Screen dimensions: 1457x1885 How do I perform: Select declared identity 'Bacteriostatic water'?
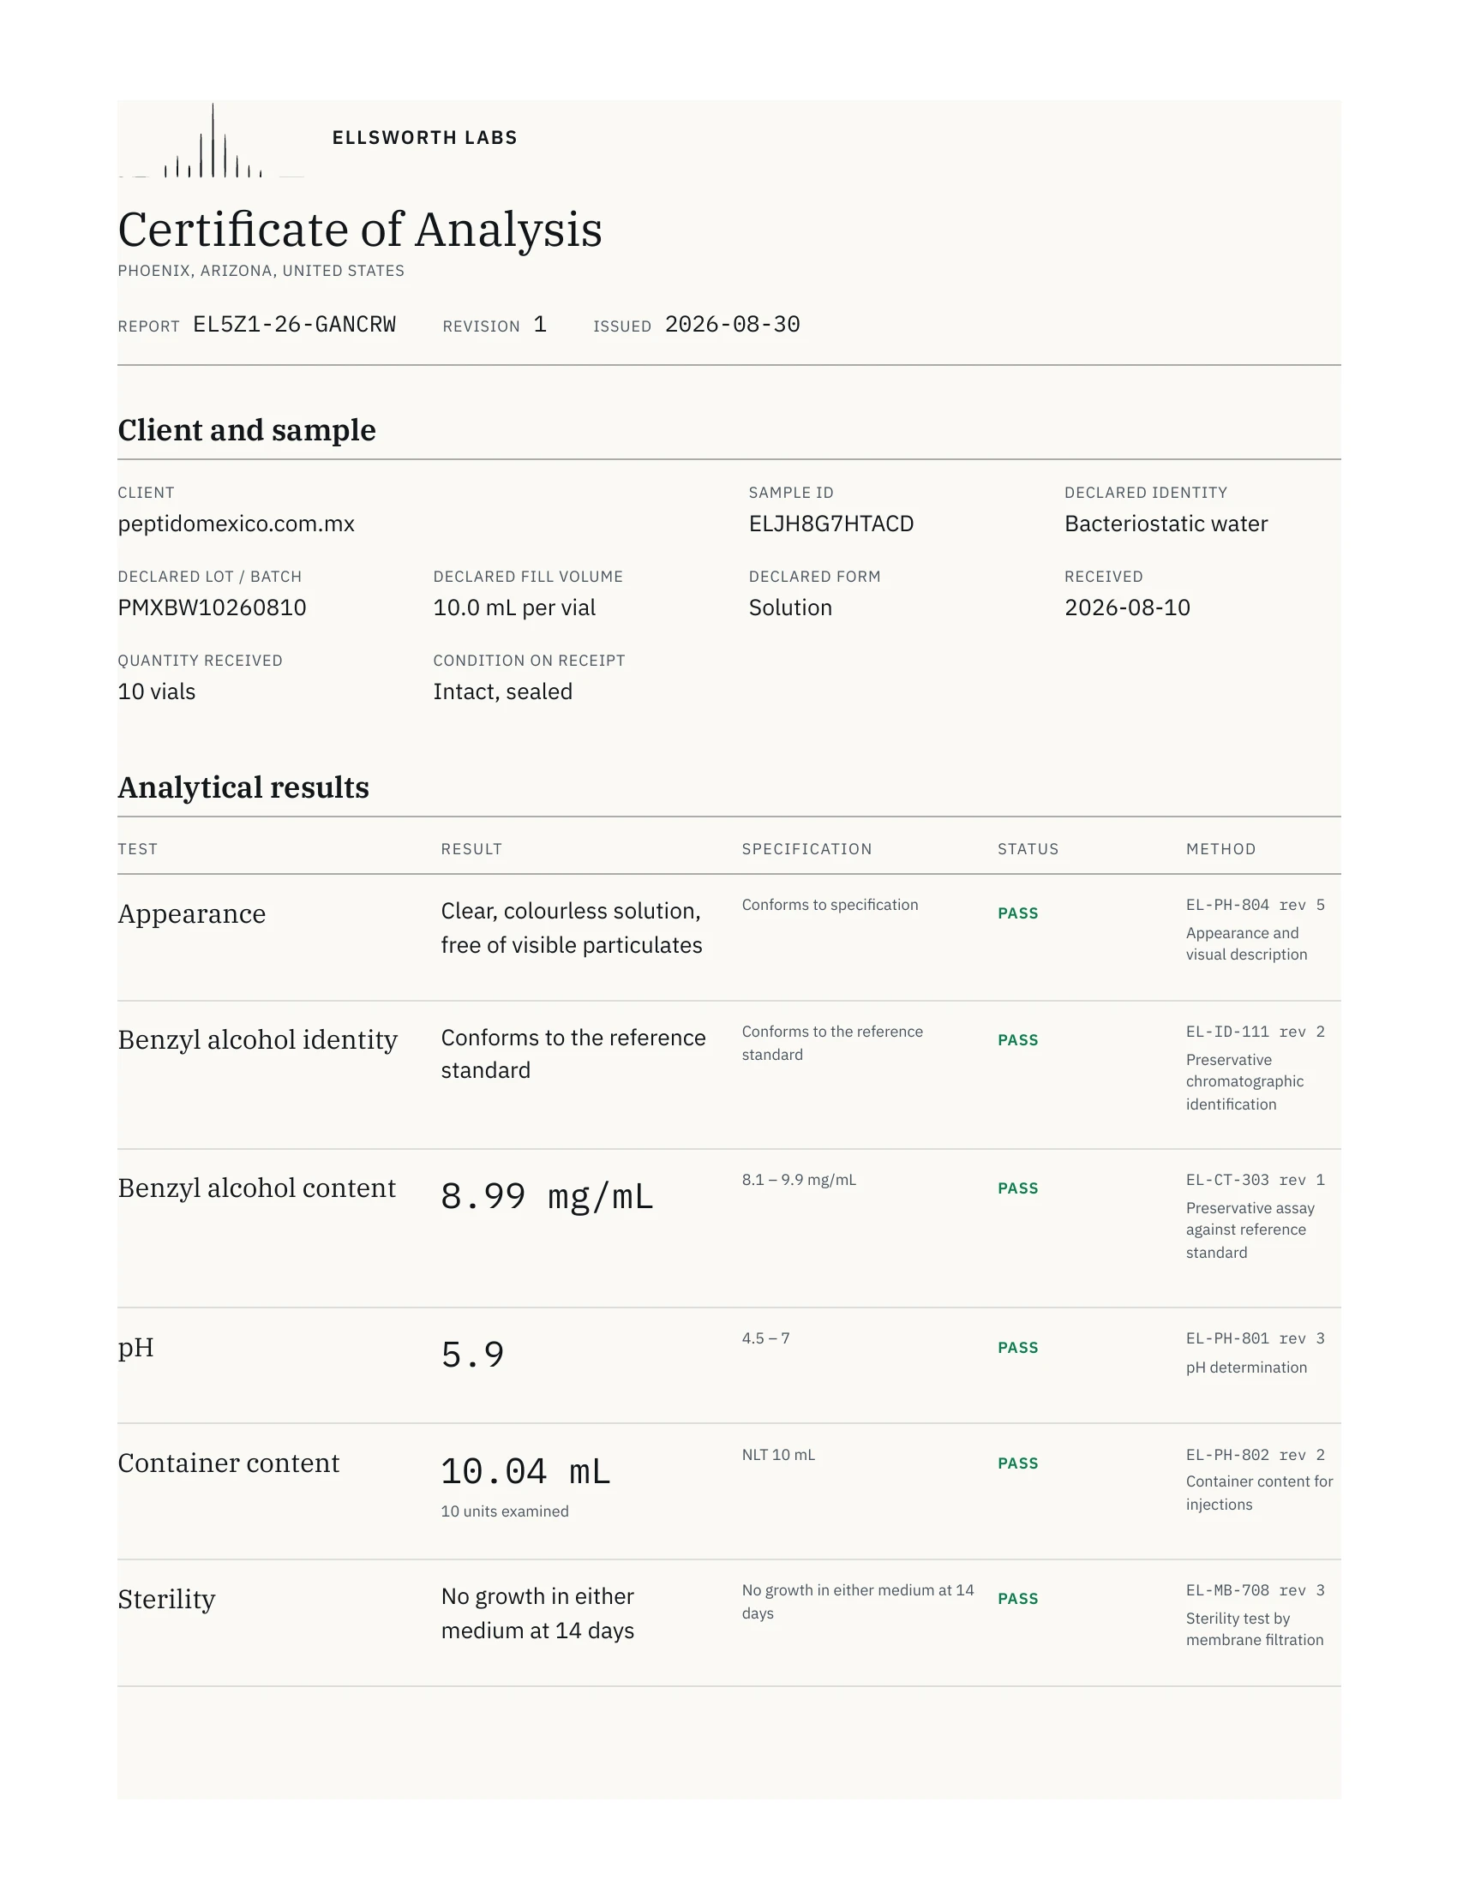pos(1166,524)
